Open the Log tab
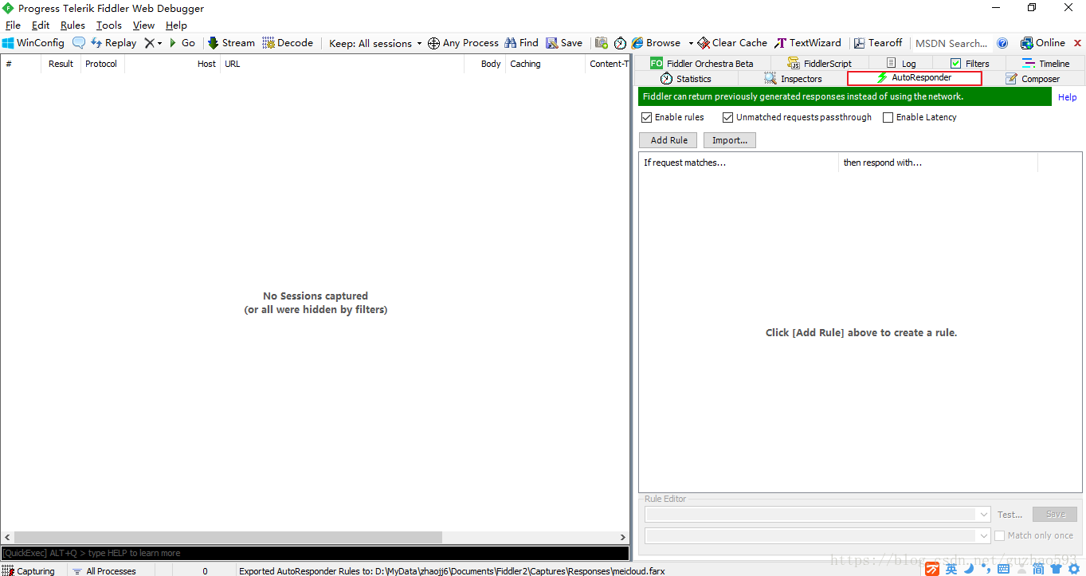The height and width of the screenshot is (576, 1086). tap(900, 63)
